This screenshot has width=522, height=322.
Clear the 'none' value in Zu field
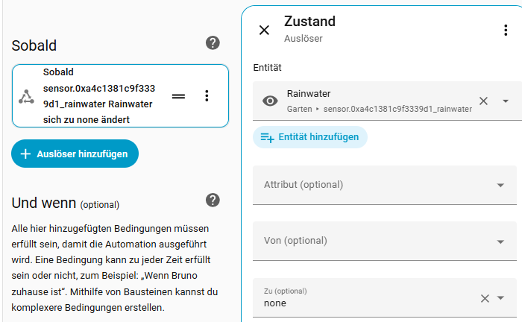(485, 298)
